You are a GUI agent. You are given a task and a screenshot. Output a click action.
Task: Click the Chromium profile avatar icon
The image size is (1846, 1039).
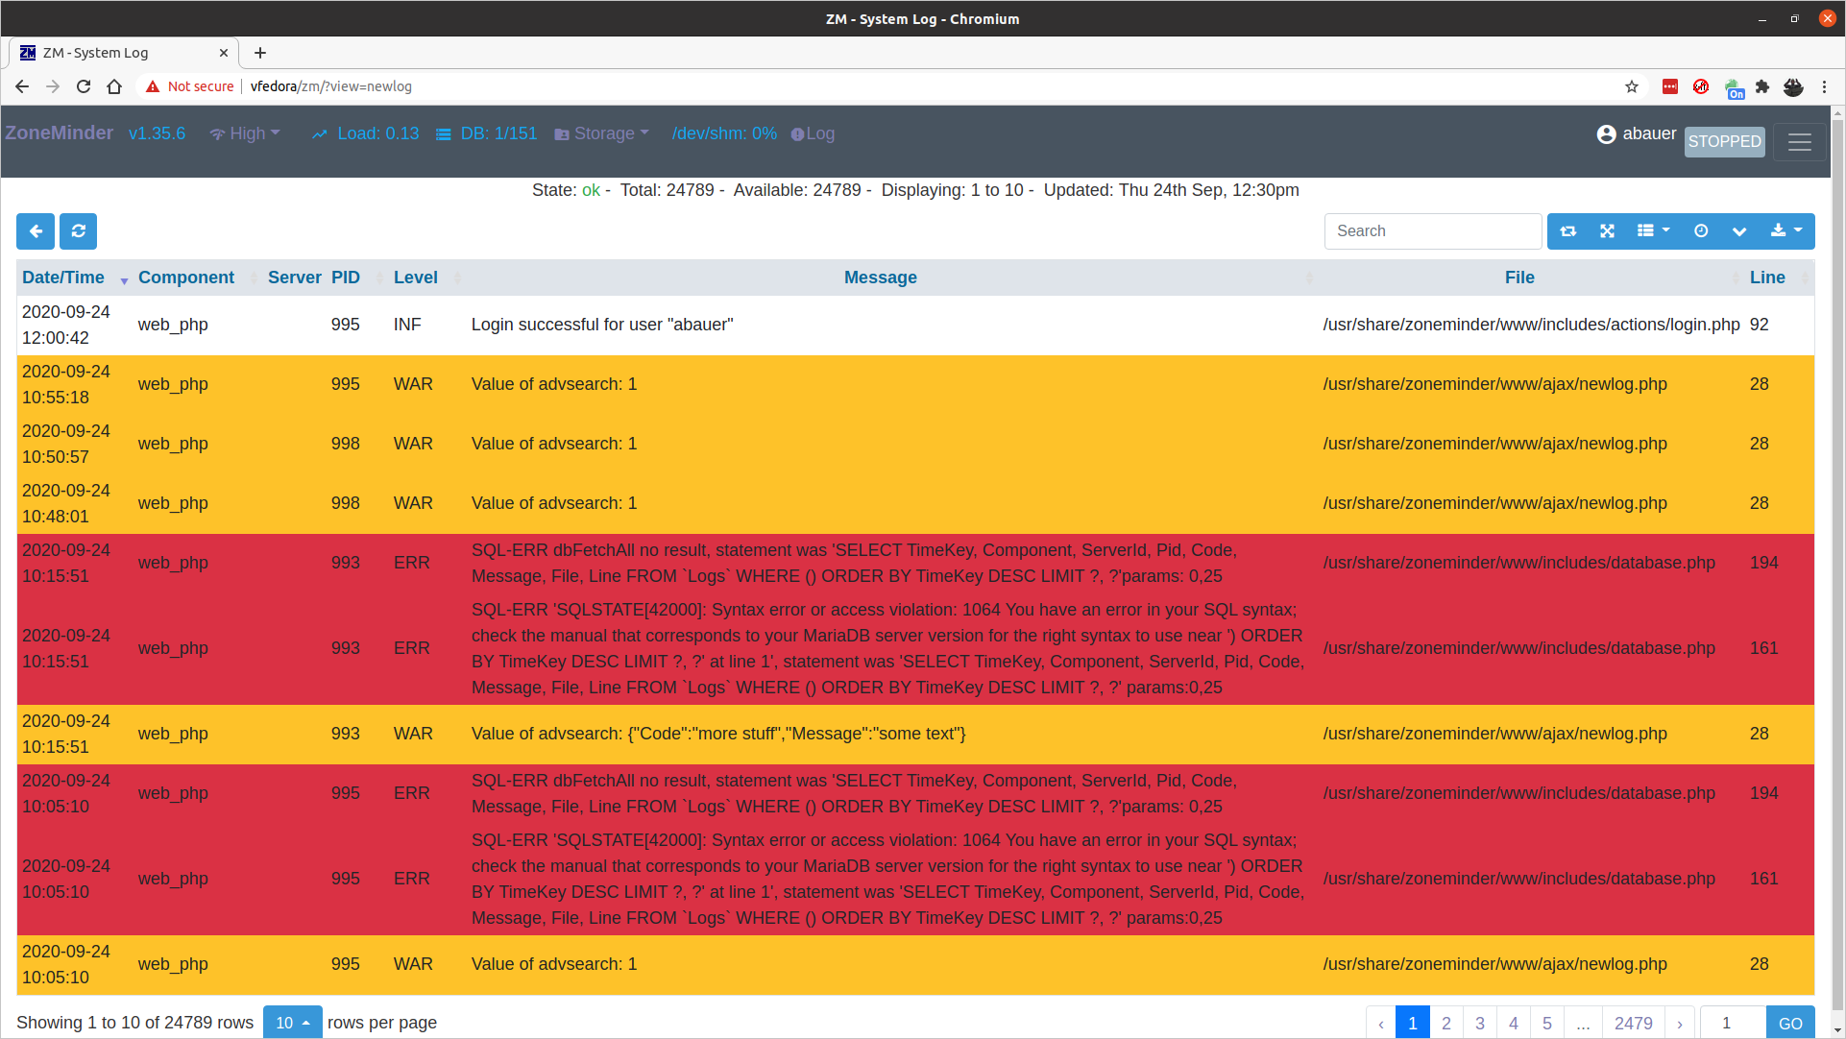1793,86
